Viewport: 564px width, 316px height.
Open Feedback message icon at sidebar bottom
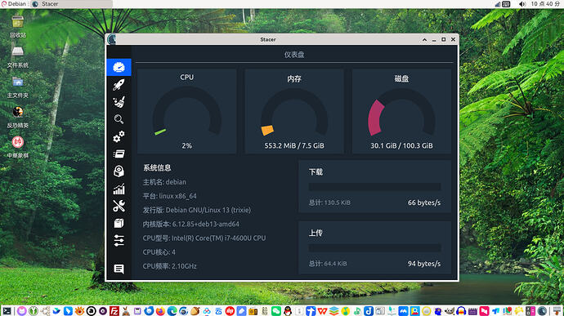[119, 269]
